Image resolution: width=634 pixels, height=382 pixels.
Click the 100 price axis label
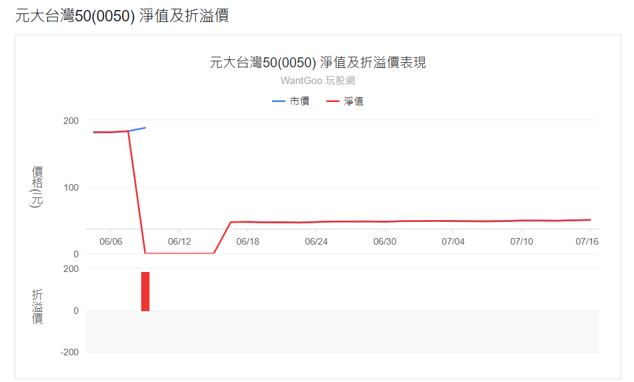coord(71,187)
